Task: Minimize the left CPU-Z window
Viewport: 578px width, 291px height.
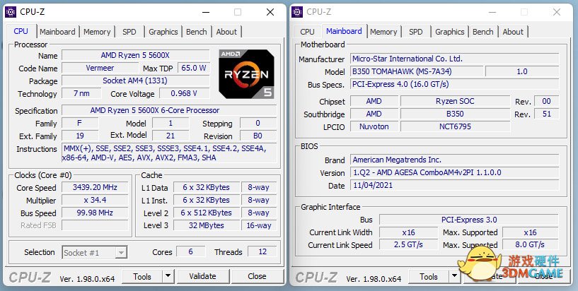Action: click(x=206, y=12)
